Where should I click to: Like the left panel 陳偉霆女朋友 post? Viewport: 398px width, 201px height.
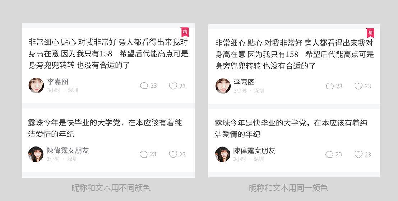point(173,154)
